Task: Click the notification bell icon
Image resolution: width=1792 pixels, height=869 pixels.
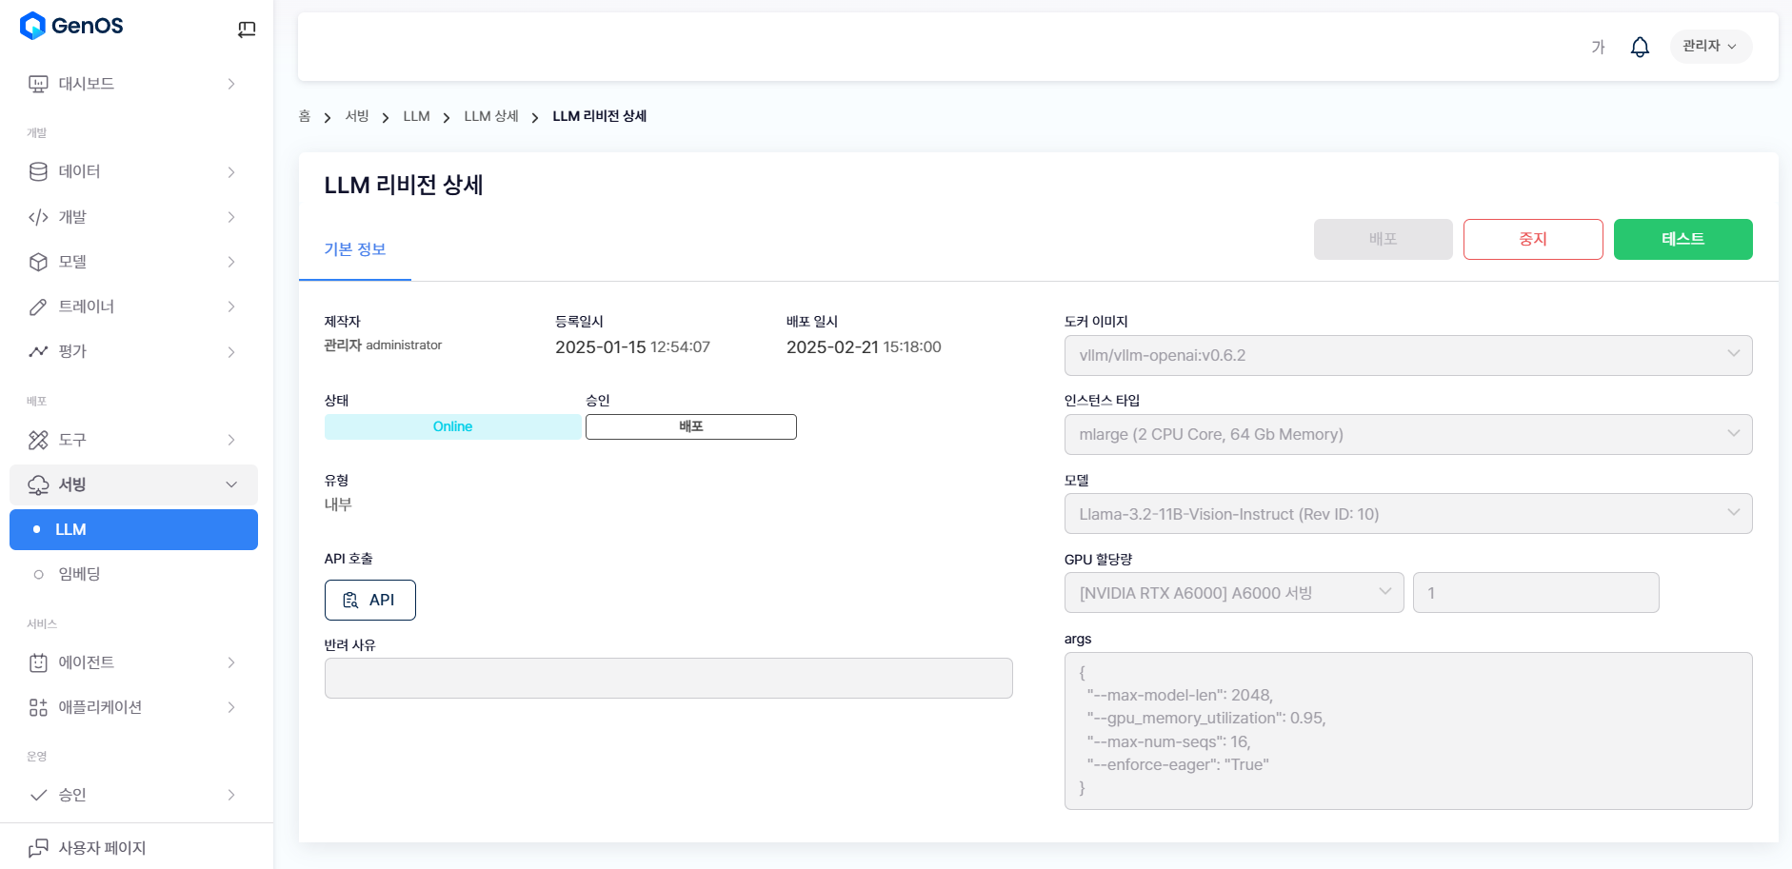Action: 1640,47
